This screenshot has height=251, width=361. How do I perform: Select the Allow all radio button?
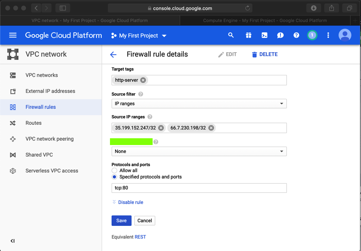point(114,171)
